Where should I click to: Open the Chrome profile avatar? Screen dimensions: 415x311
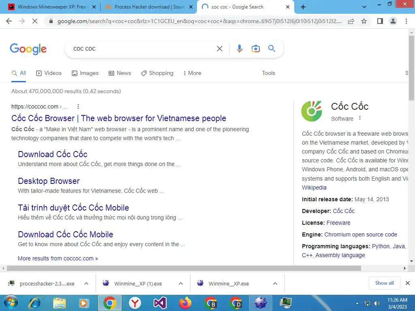(393, 21)
